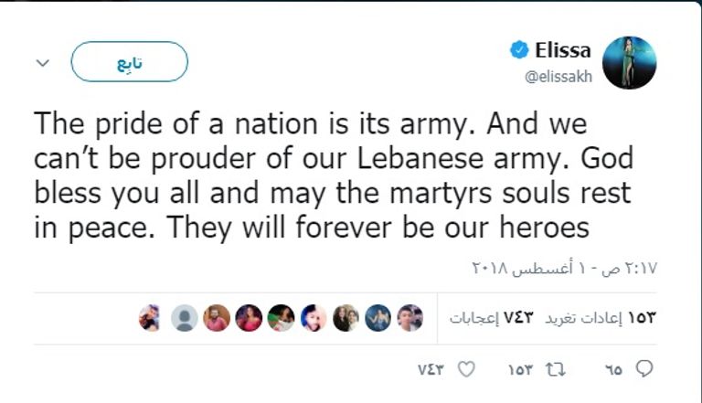Image resolution: width=702 pixels, height=403 pixels.
Task: Click the default gray silhouette liker avatar
Action: coord(184,318)
